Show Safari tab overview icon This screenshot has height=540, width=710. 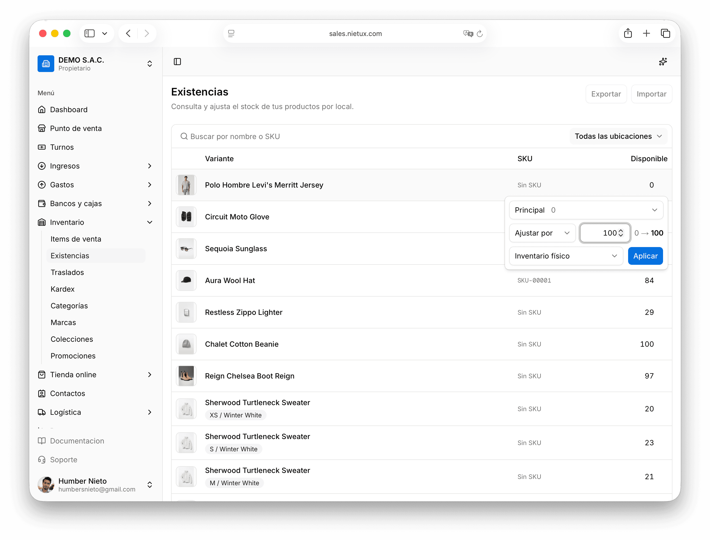[x=665, y=33]
